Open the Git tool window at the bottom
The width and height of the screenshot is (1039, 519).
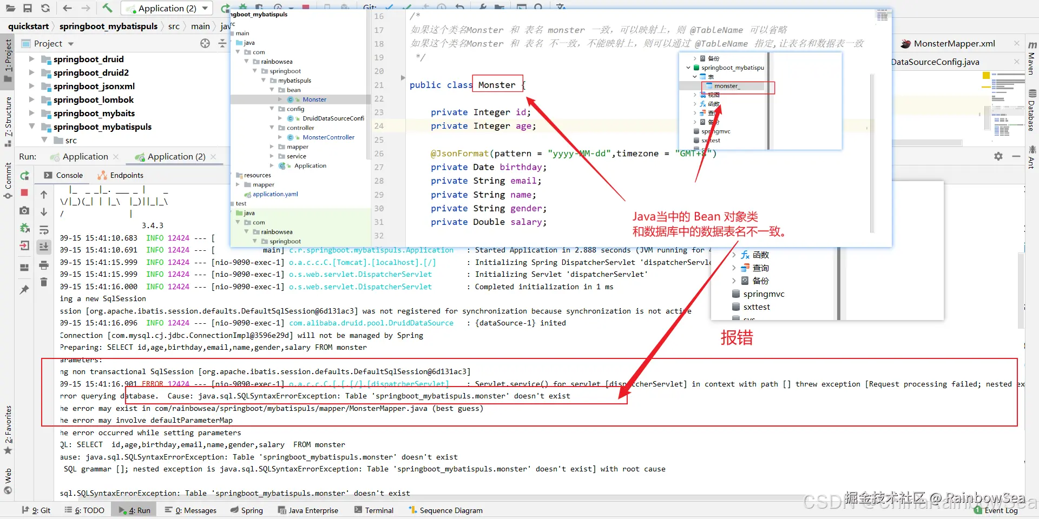tap(36, 510)
